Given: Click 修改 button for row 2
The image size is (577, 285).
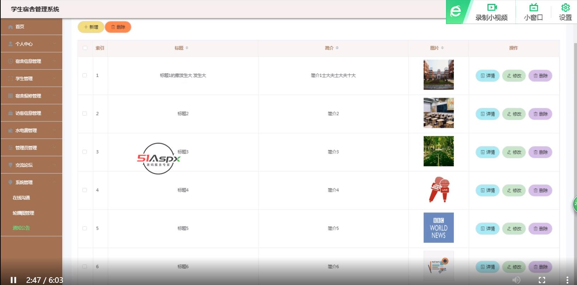Looking at the screenshot, I should pos(514,114).
